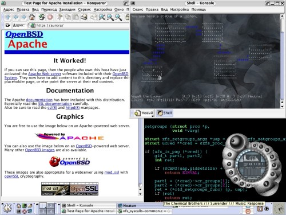Toggle the pin (sticky) button on Konqueror titlebar

(x=125, y=3)
